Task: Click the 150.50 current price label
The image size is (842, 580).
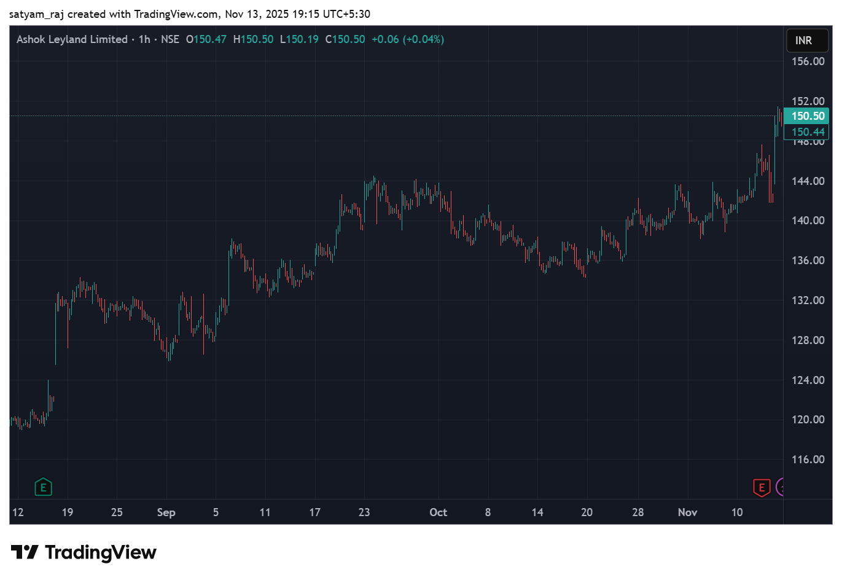Action: click(x=807, y=116)
